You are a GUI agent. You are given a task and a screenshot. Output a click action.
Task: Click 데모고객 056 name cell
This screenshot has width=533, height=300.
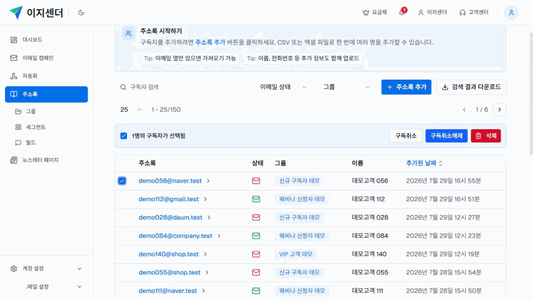[370, 181]
